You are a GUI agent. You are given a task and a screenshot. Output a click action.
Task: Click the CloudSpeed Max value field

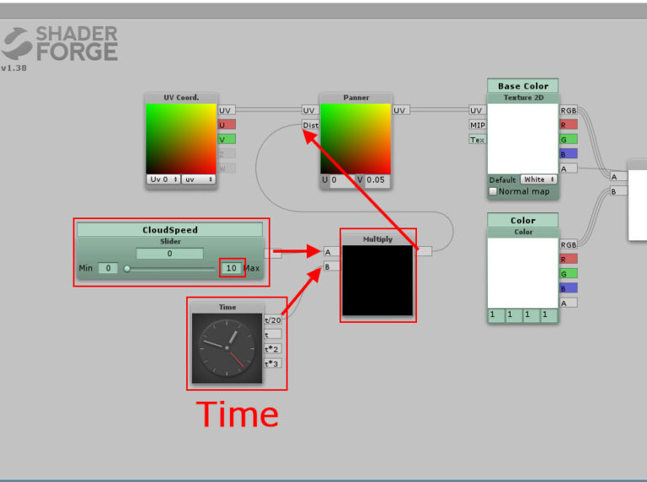click(x=231, y=268)
